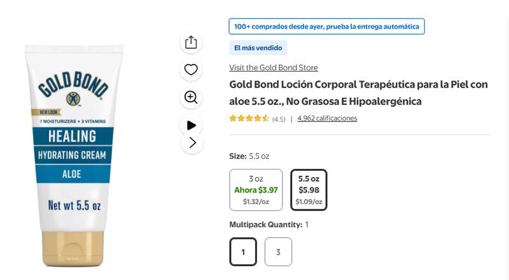509x280 pixels.
Task: Choose multipack quantity 3
Action: (278, 252)
